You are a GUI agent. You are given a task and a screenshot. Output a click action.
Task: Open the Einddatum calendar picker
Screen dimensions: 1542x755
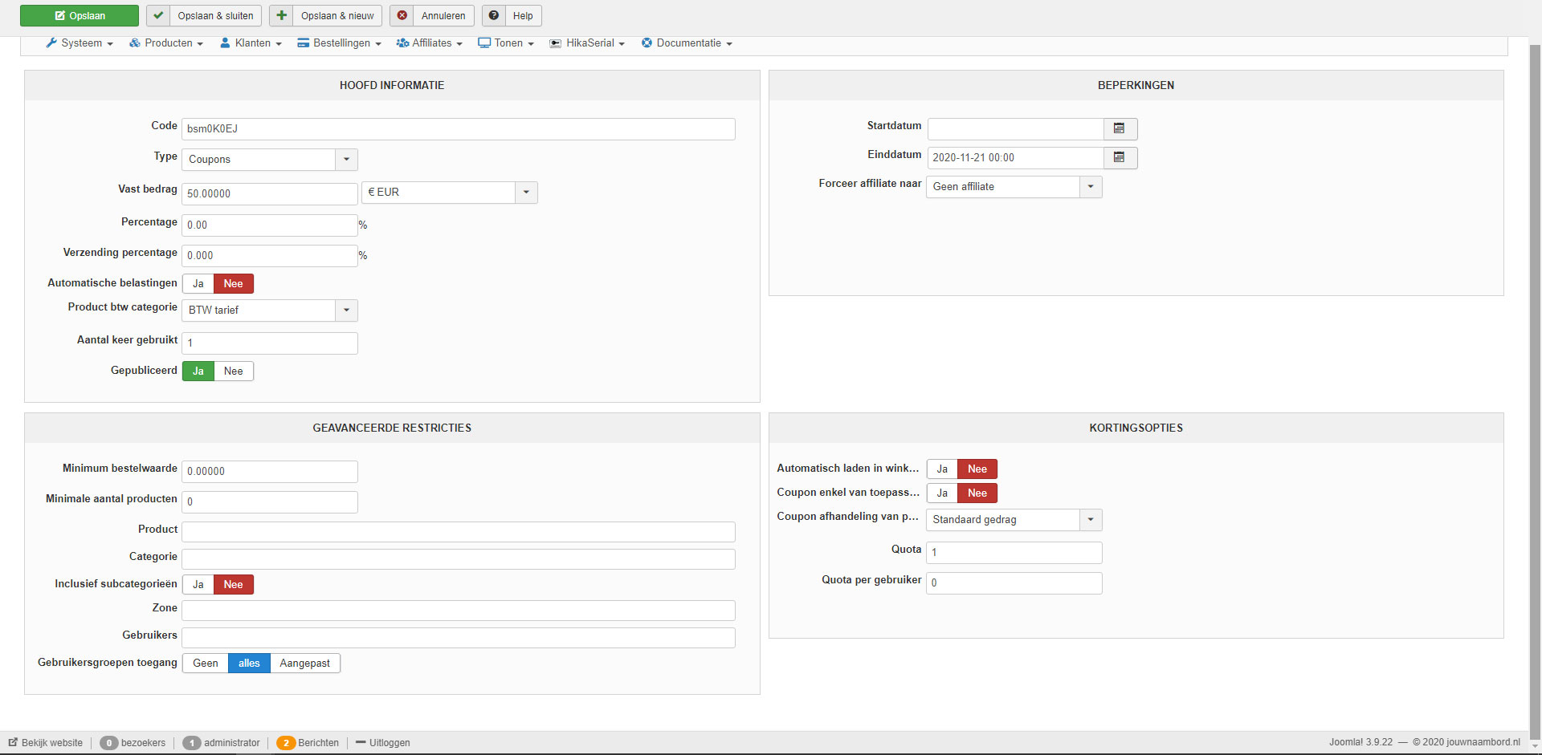coord(1120,157)
